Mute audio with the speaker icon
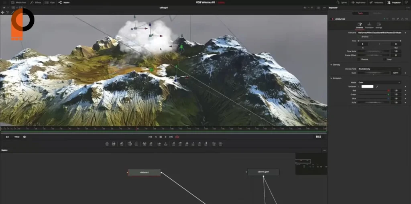 pyautogui.click(x=24, y=137)
